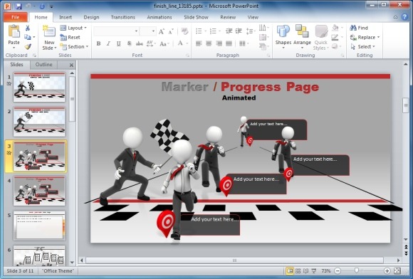Click the Clear Formatting icon
Viewport: 413px width, 279px height.
(185, 31)
